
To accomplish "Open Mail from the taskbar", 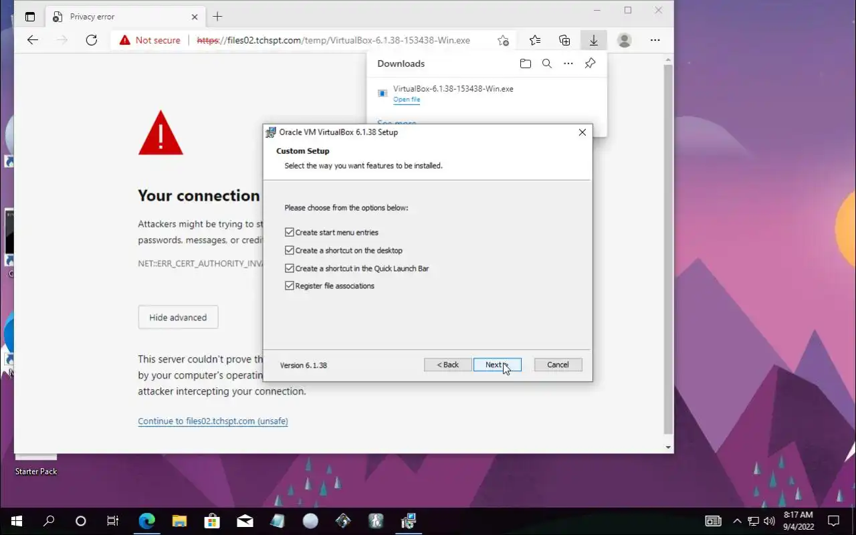I will [x=245, y=521].
